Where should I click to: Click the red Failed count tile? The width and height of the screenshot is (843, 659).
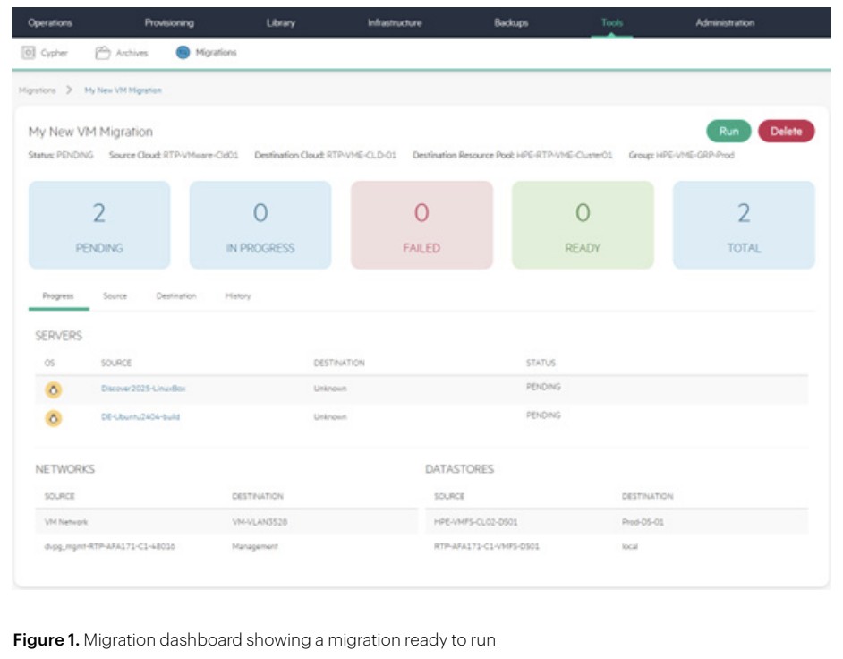pyautogui.click(x=421, y=225)
